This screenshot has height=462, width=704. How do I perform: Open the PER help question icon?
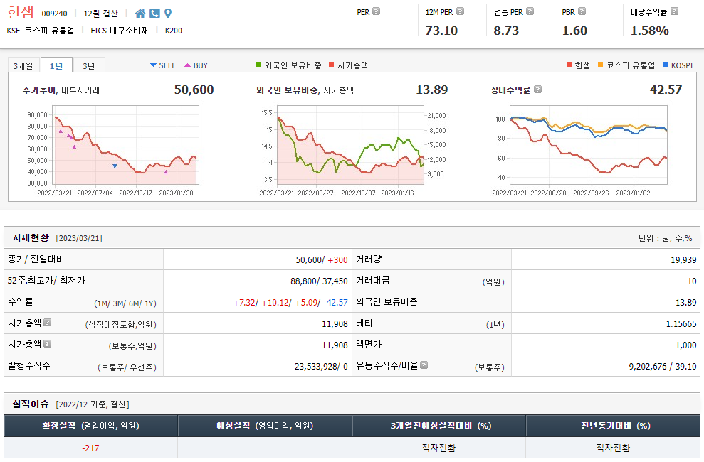point(377,11)
